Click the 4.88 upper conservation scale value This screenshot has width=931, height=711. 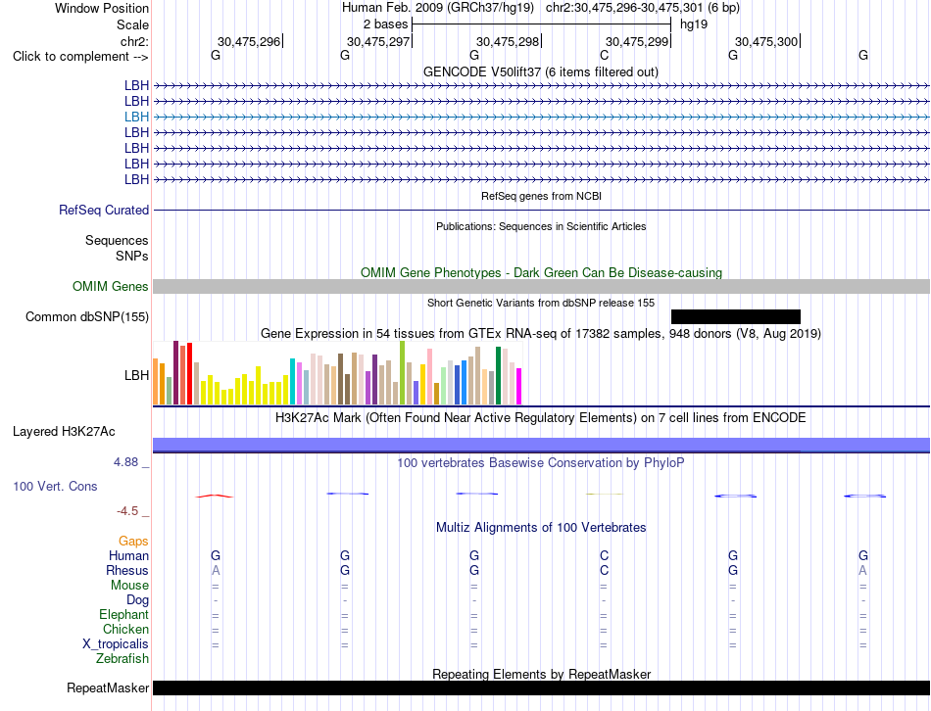(125, 461)
